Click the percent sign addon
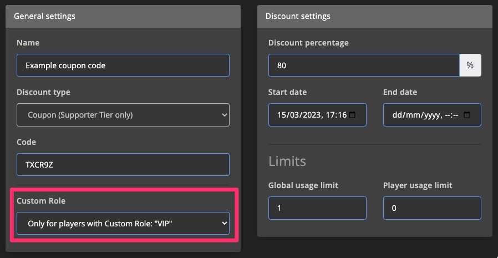Viewport: 498px width, 258px height. [x=470, y=65]
